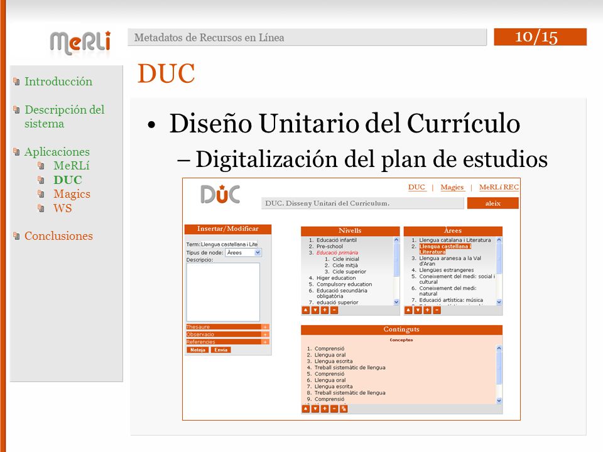
Task: Click Continguts list scroll down arrow
Action: (499, 401)
